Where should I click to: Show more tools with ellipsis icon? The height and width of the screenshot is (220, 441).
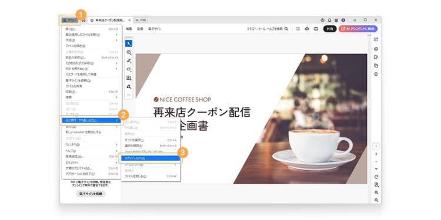pyautogui.click(x=129, y=95)
